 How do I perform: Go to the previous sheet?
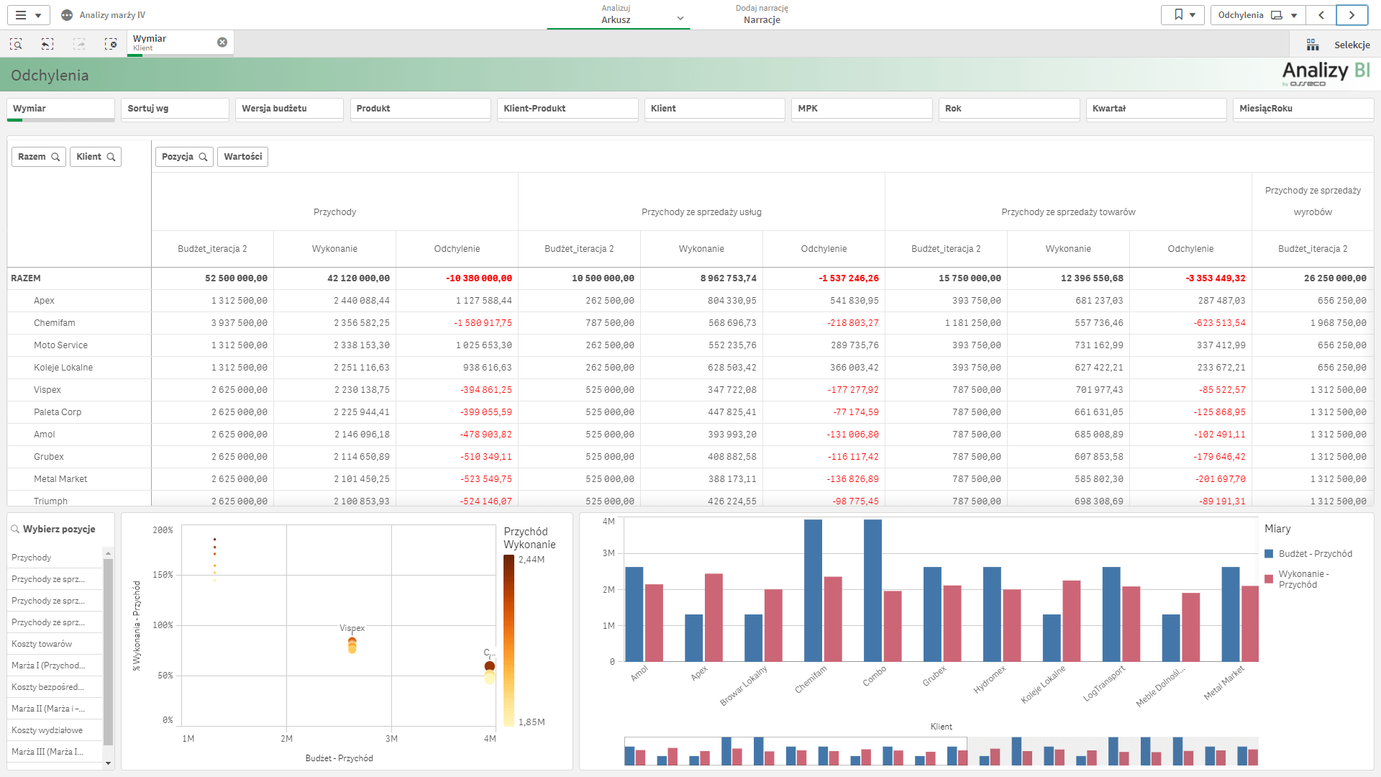[x=1321, y=15]
